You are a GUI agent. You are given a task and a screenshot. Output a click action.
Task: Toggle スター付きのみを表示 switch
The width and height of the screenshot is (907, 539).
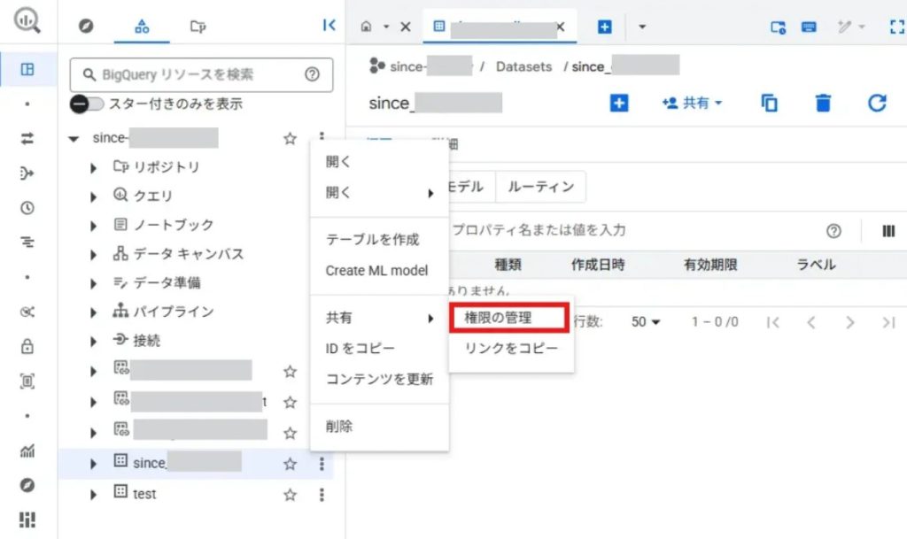82,104
